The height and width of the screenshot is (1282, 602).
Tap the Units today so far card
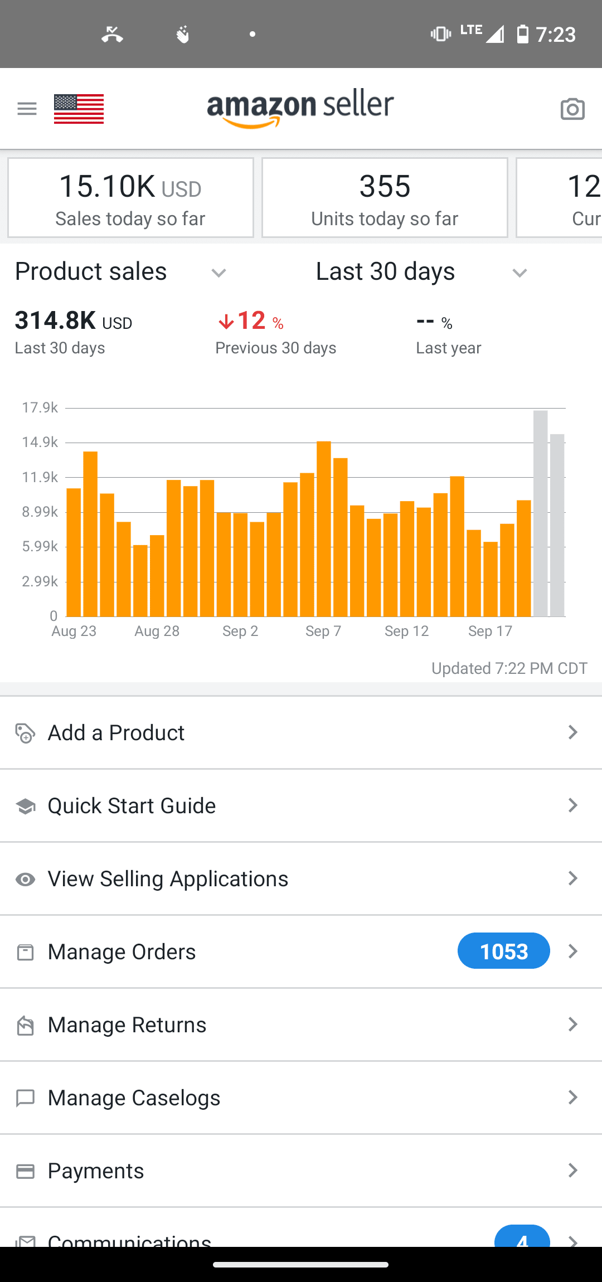(x=385, y=198)
